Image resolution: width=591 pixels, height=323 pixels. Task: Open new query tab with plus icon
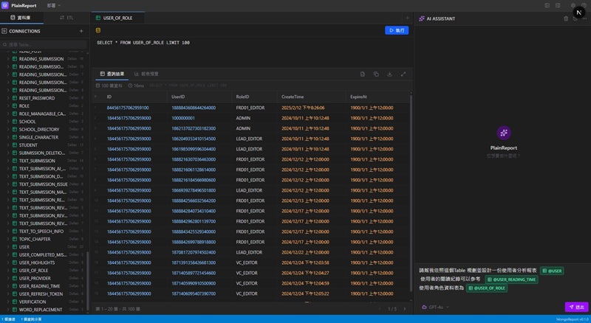point(406,18)
